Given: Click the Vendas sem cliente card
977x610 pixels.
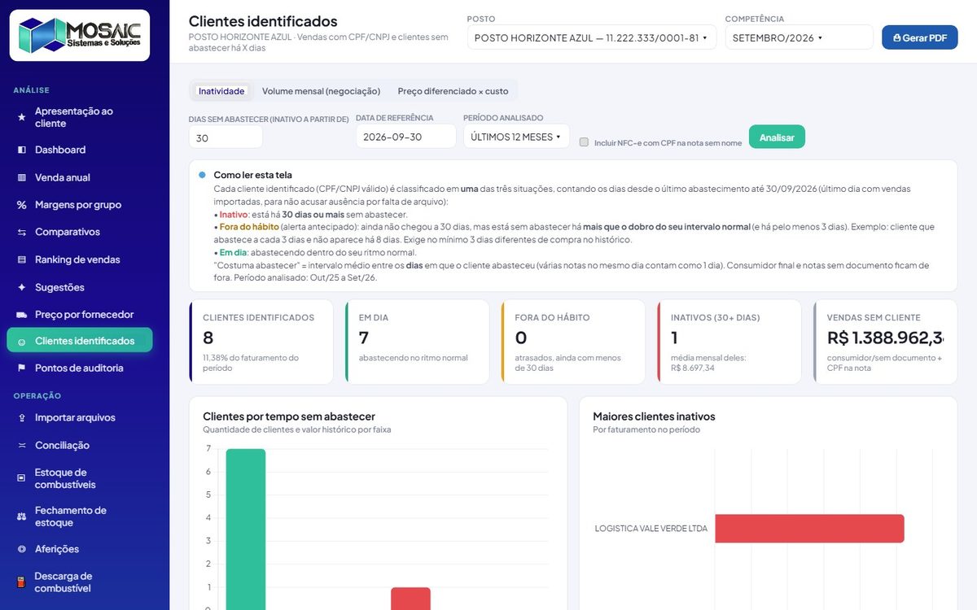Looking at the screenshot, I should click(x=886, y=342).
